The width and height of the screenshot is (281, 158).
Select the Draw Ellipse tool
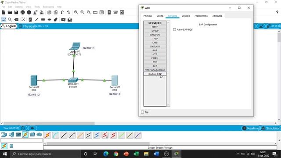click(49, 19)
